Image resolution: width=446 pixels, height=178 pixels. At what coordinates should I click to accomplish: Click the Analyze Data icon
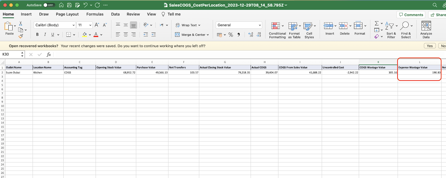point(426,30)
